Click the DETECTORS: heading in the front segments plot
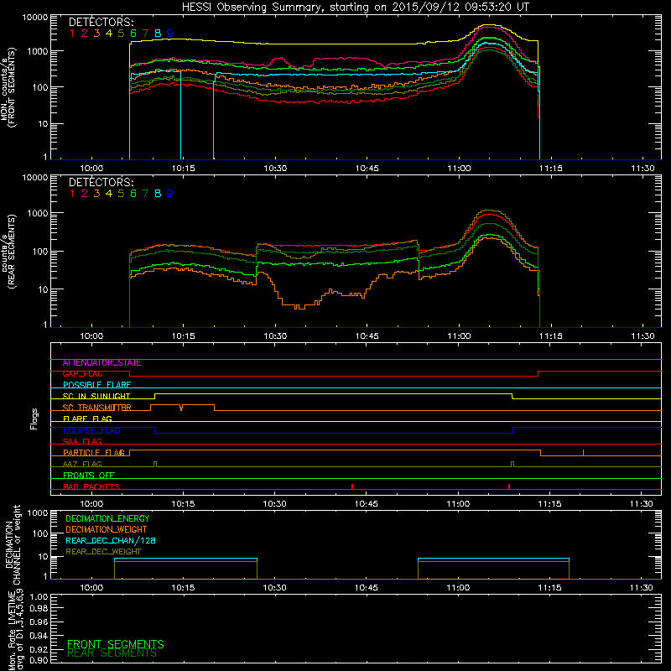The image size is (671, 671). coord(101,22)
